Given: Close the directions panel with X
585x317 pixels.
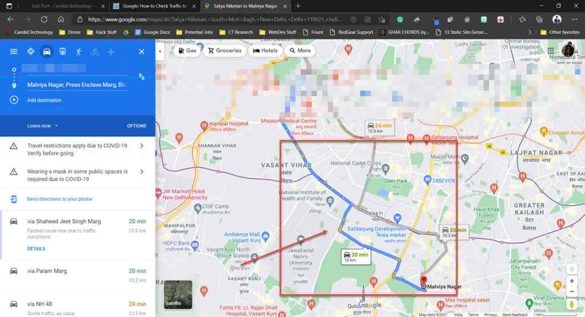Looking at the screenshot, I should (x=142, y=51).
